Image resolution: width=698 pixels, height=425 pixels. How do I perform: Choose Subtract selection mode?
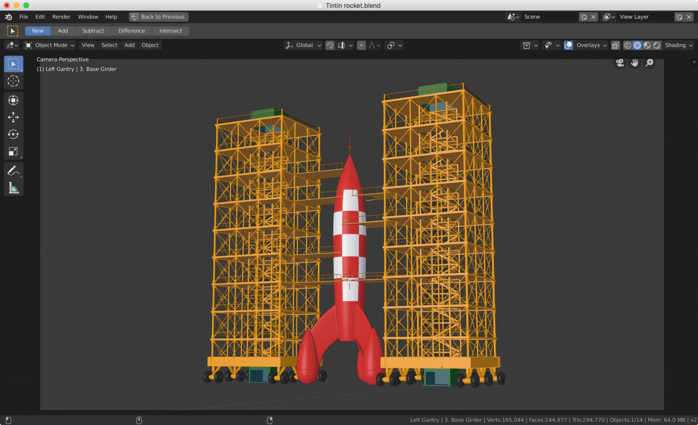point(93,31)
